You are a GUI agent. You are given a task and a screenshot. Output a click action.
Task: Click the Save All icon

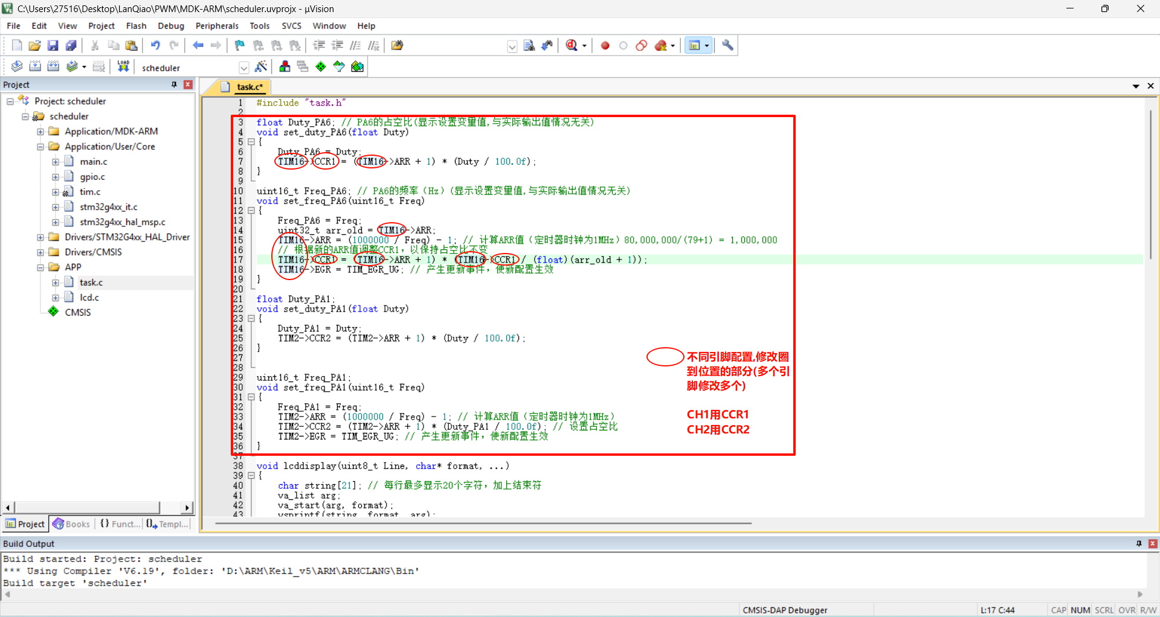[x=71, y=45]
